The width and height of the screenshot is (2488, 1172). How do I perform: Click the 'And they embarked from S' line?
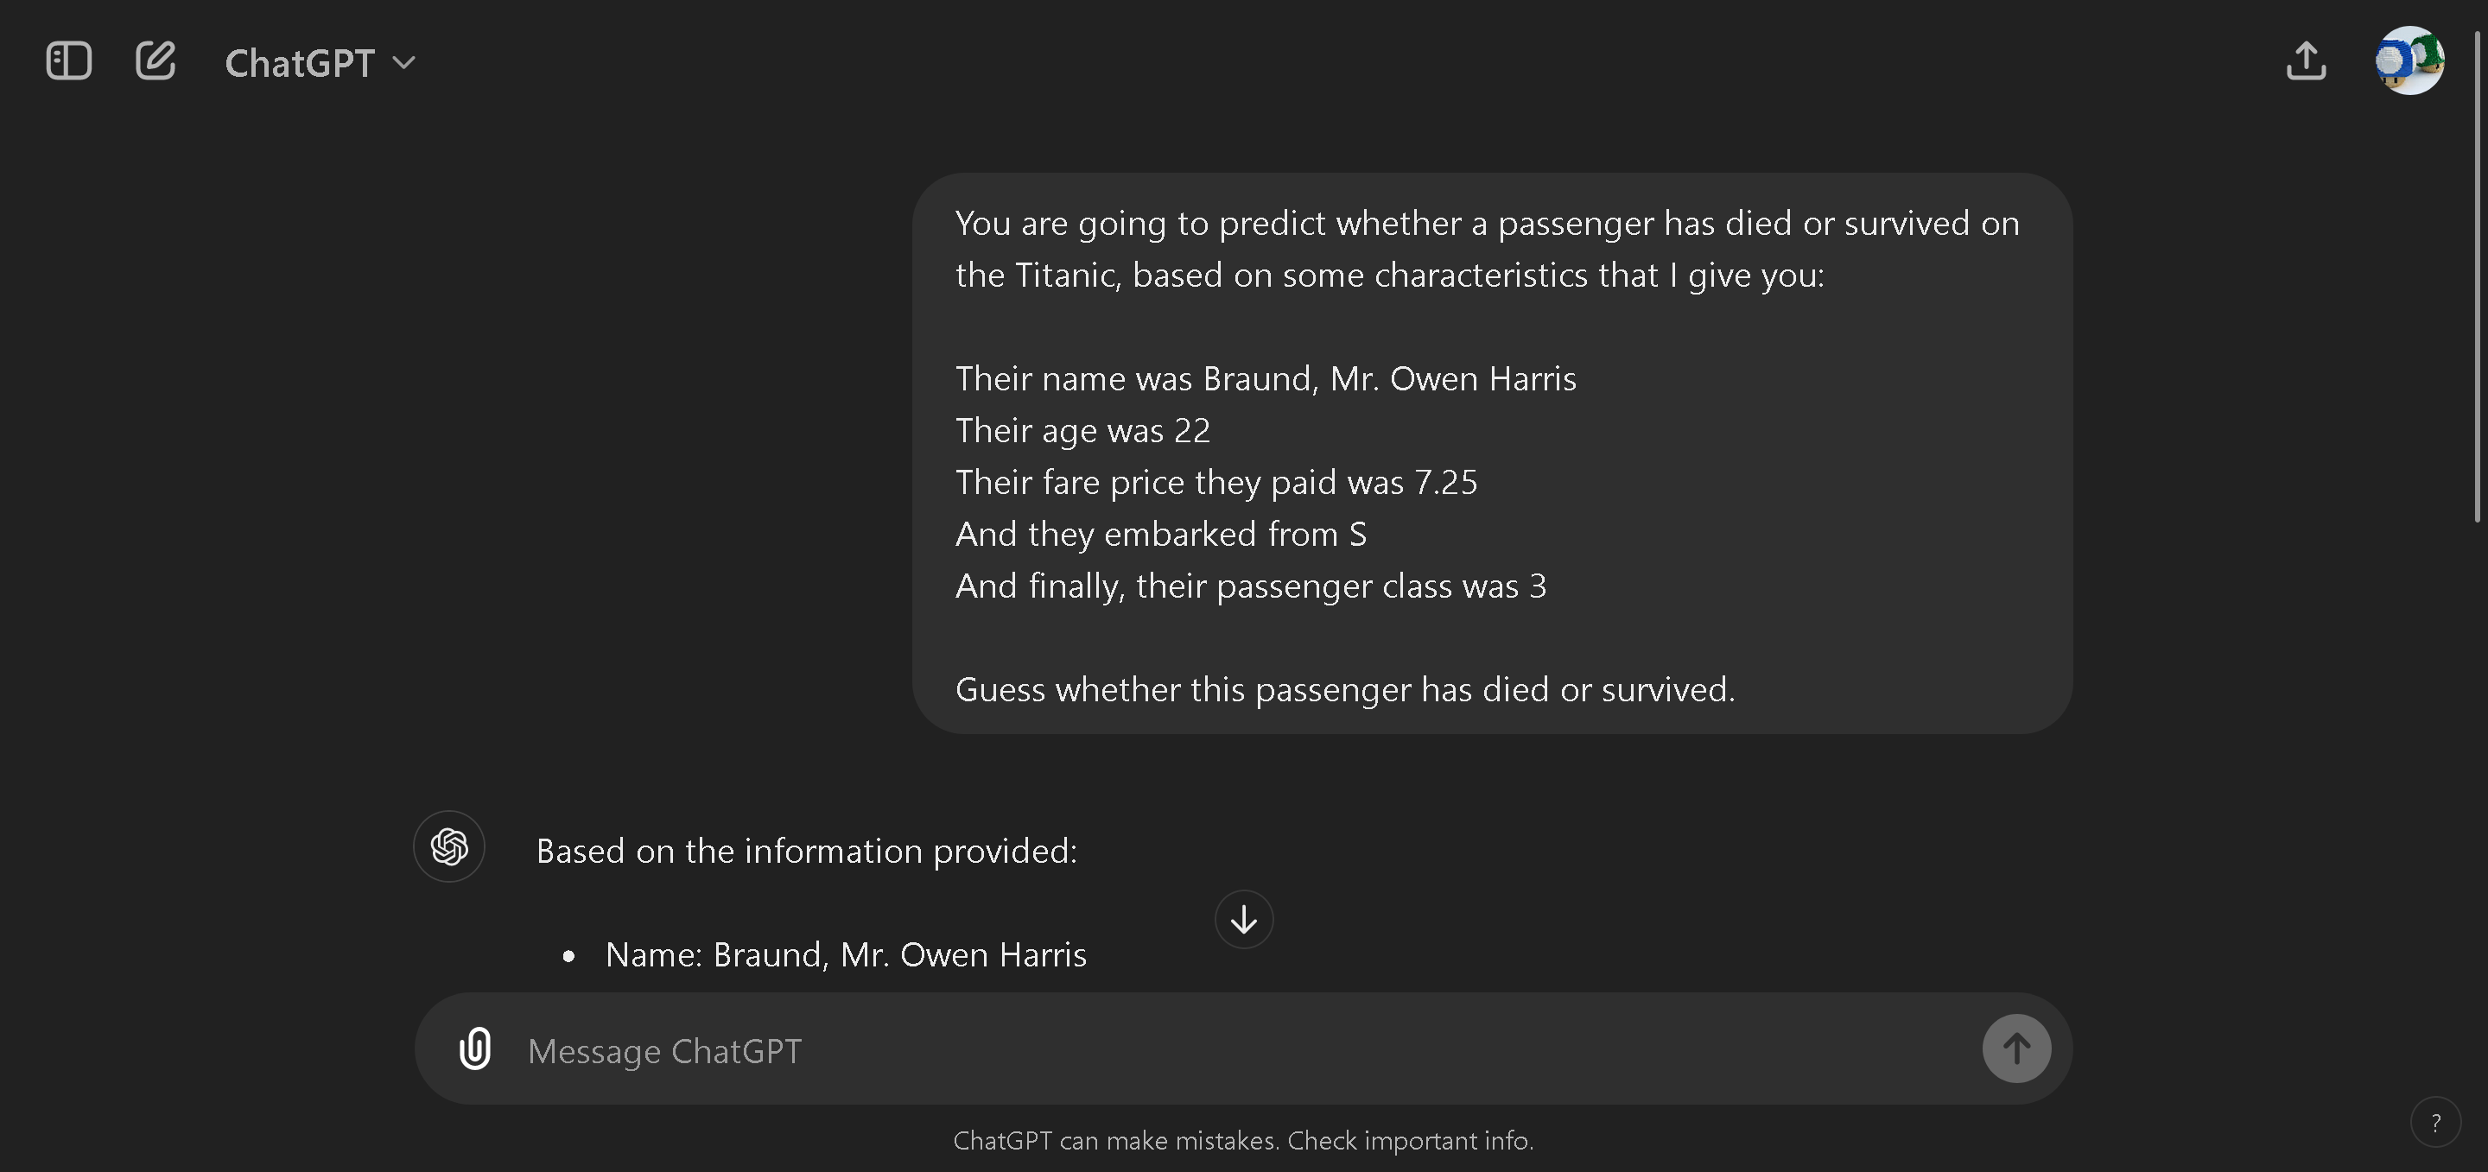(x=1160, y=535)
